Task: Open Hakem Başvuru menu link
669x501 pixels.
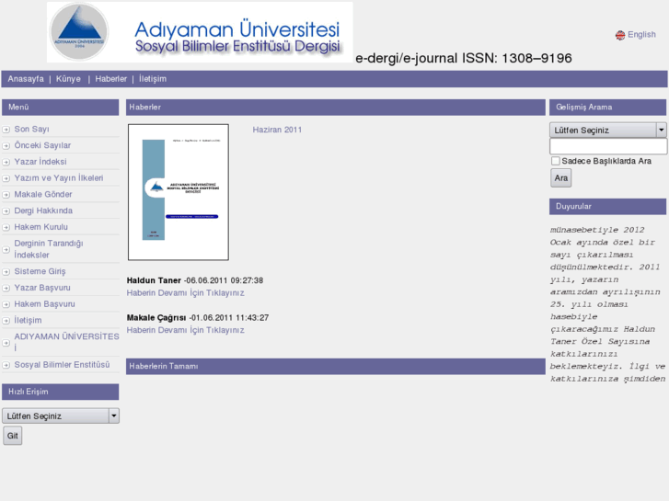Action: pyautogui.click(x=44, y=304)
